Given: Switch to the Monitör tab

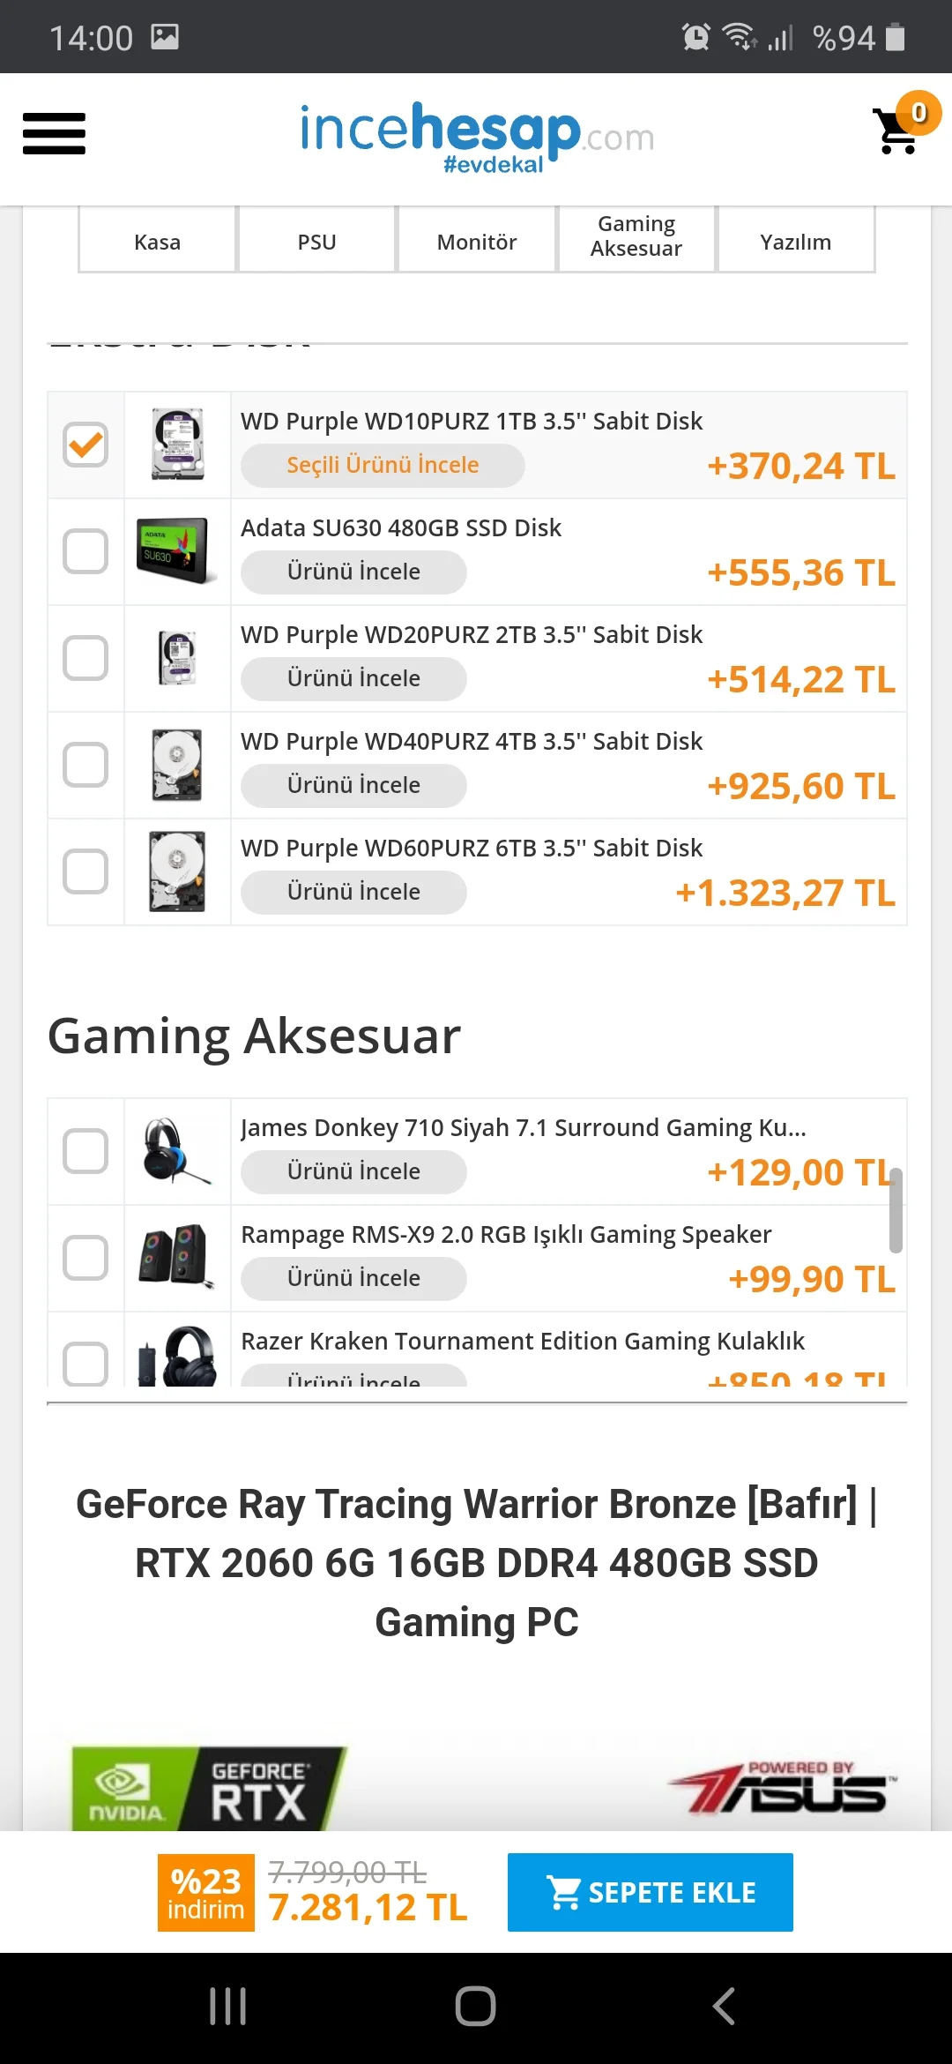Looking at the screenshot, I should pyautogui.click(x=477, y=242).
